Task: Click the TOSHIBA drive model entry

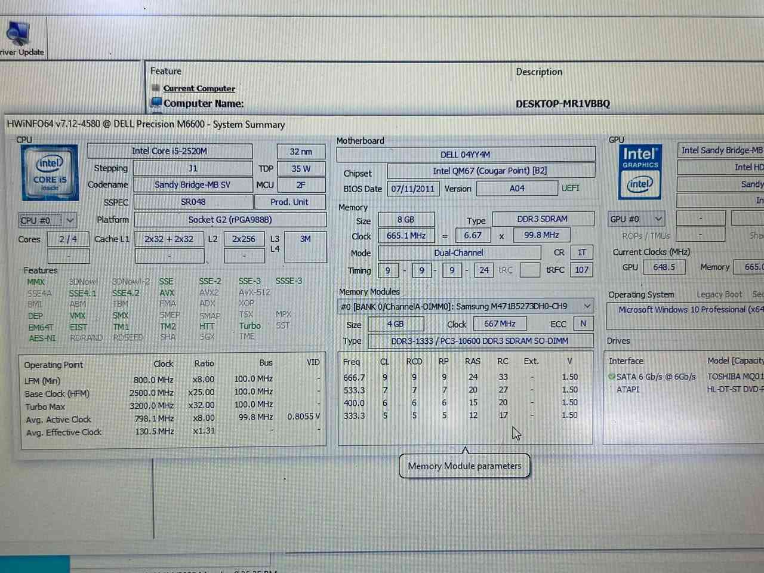Action: point(735,377)
